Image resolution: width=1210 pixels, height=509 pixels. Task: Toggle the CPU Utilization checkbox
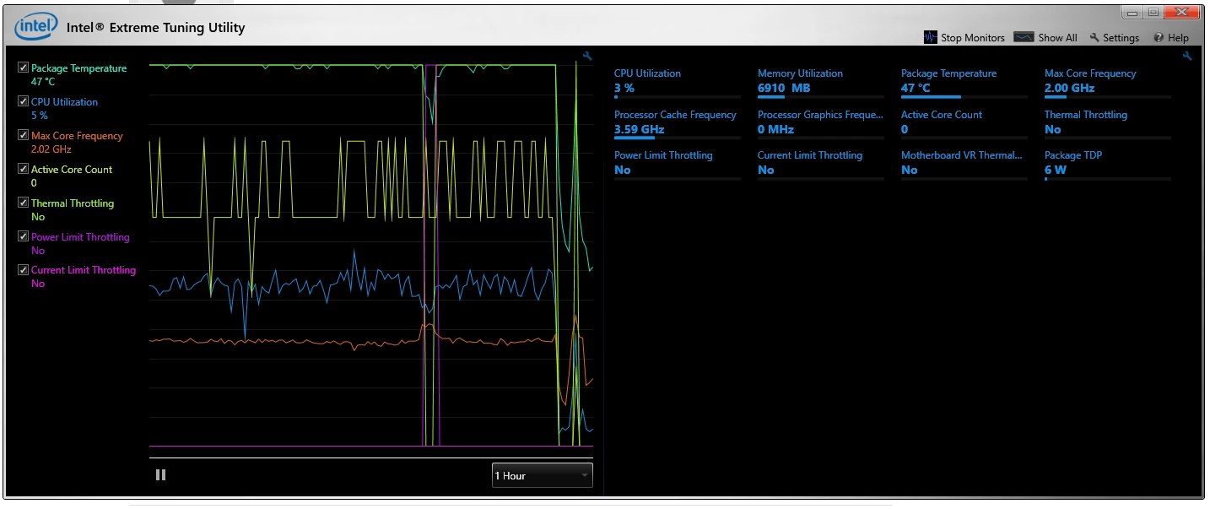23,101
